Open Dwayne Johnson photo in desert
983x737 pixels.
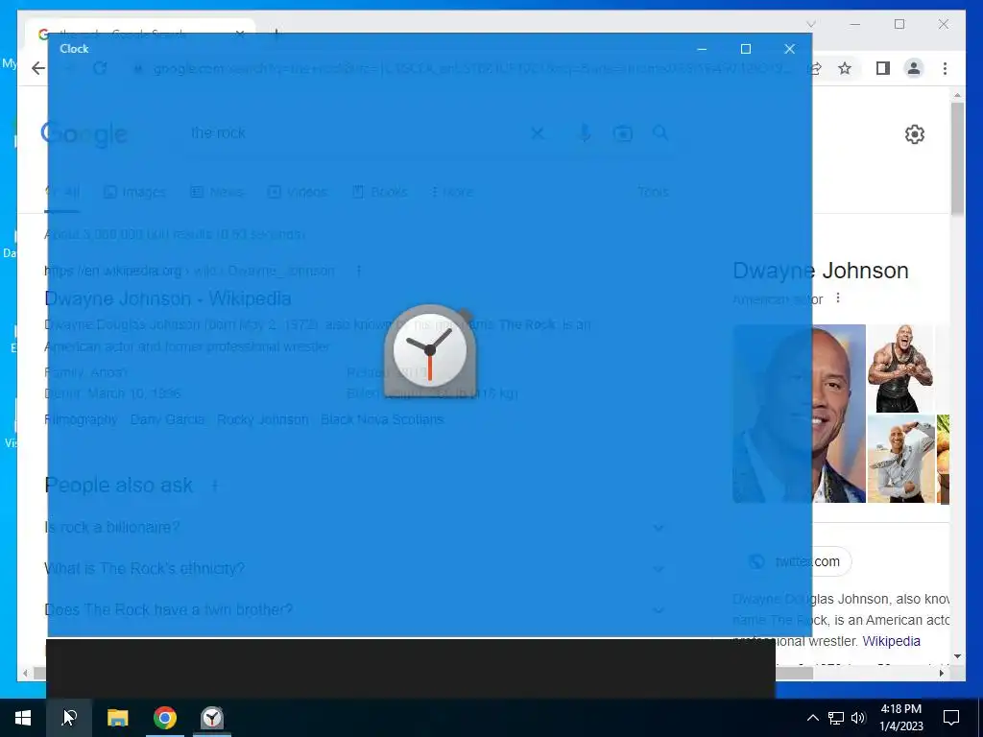[901, 459]
